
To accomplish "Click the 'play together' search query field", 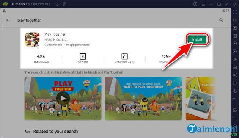I will tap(29, 20).
